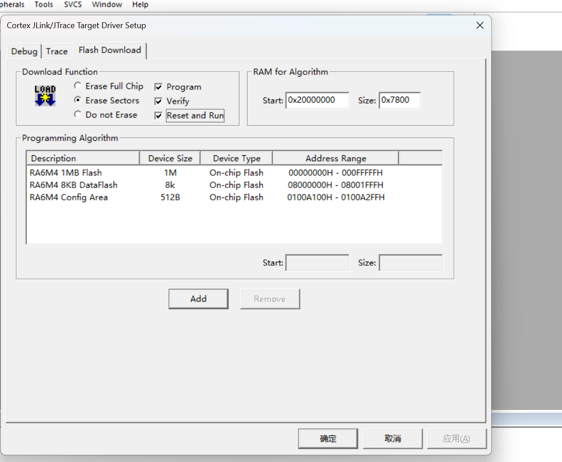Select the Flash Download tab

tap(110, 50)
